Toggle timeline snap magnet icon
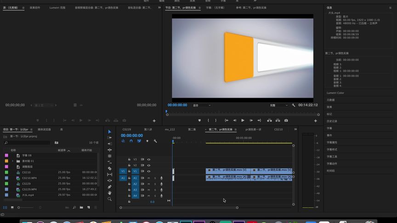 click(131, 141)
